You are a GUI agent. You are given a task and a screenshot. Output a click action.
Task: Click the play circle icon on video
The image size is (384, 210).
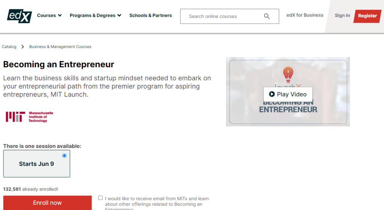coord(272,94)
